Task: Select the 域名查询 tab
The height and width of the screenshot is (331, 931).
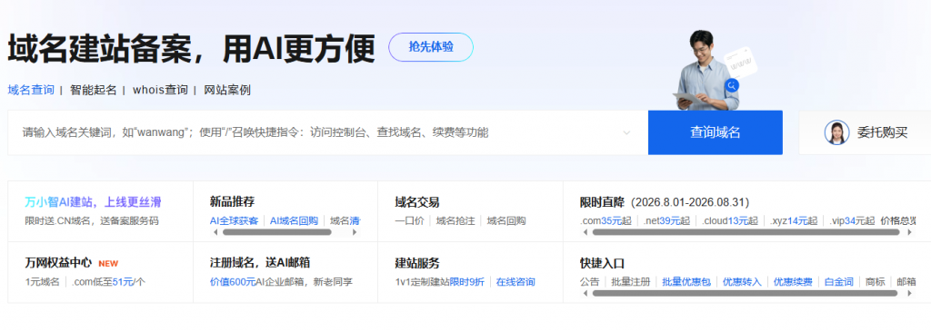Action: (31, 90)
